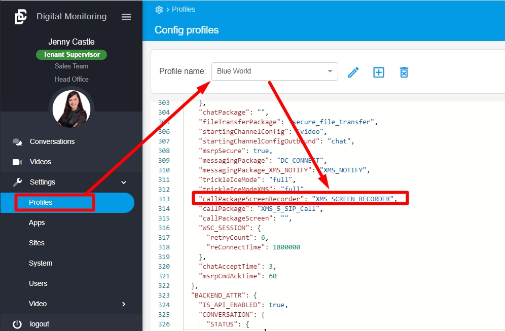Click the Profiles breadcrumb link
505x331 pixels.
(183, 10)
